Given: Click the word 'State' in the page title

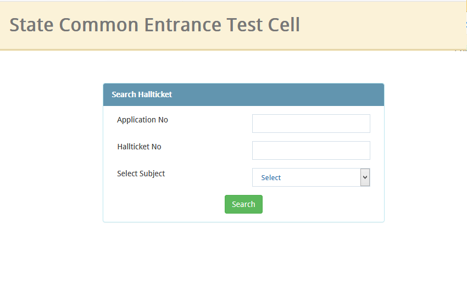Looking at the screenshot, I should (x=32, y=25).
